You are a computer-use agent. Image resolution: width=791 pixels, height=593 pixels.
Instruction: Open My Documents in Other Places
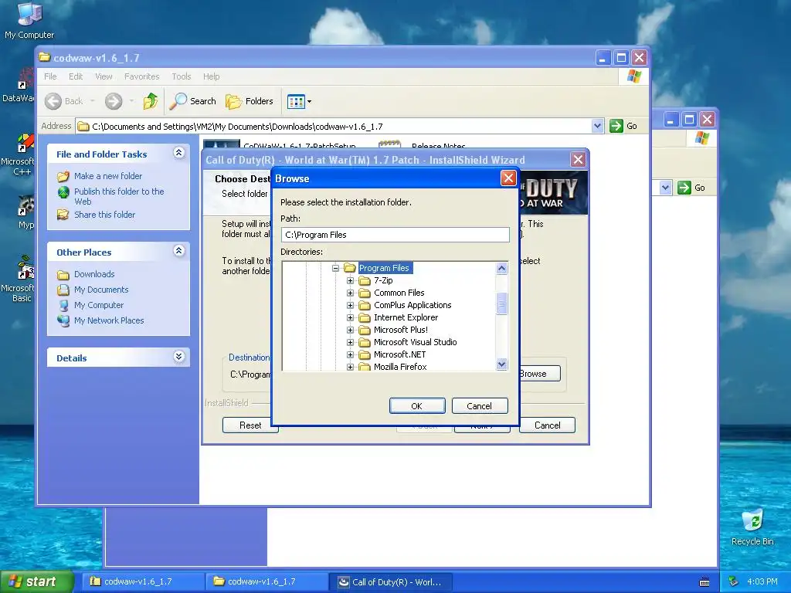[x=101, y=290]
